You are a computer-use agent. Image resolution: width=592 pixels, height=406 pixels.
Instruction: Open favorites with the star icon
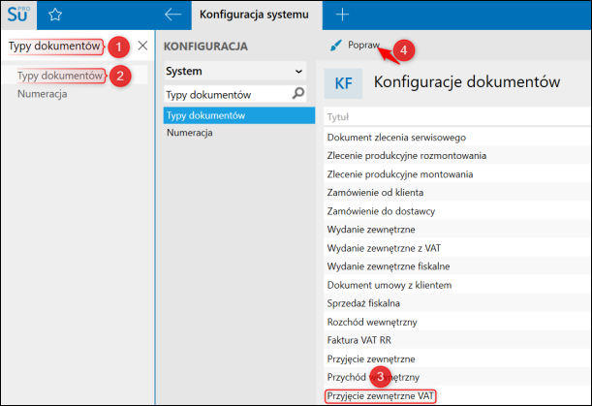[x=56, y=15]
